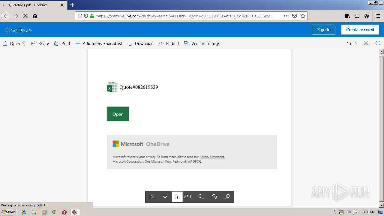Click the Quote#082619839 text
The width and height of the screenshot is (384, 216).
[139, 87]
